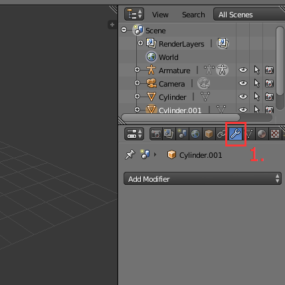Open the Add Modifier dropdown
Screen dimensions: 285x285
pos(203,178)
